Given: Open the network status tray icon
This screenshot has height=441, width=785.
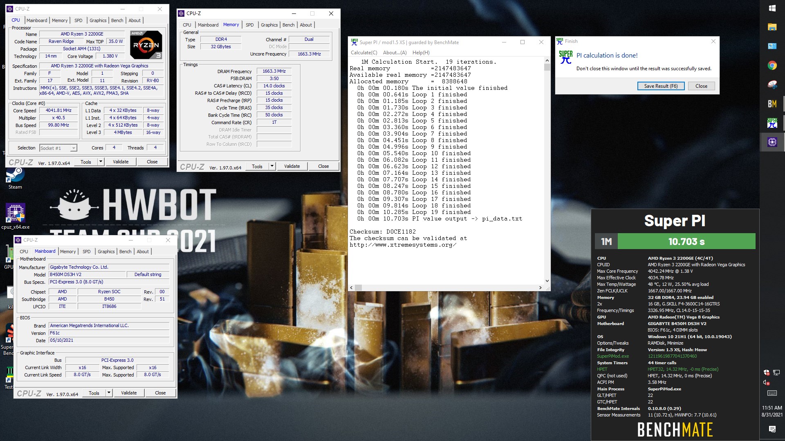Looking at the screenshot, I should click(x=776, y=372).
